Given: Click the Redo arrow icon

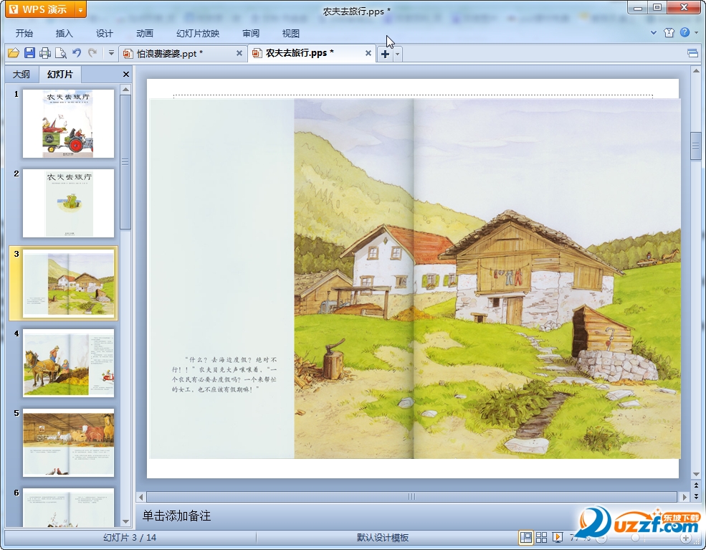Looking at the screenshot, I should (x=92, y=53).
